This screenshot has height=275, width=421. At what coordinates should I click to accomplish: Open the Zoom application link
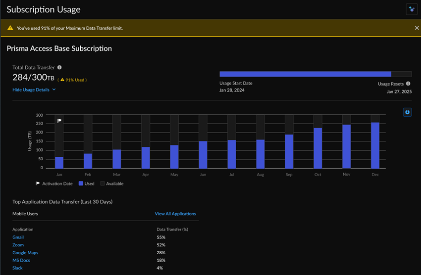(x=18, y=245)
